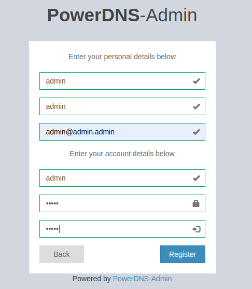Click the 'Powered by' footer text
The image size is (252, 289).
coord(92,279)
